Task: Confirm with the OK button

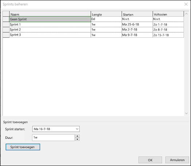Action: (x=150, y=160)
